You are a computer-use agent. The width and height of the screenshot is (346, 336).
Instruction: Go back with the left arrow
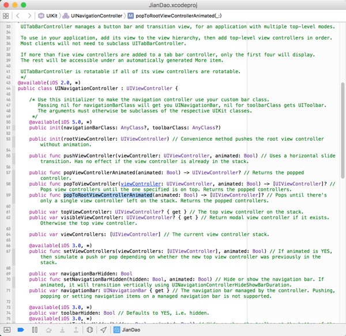pyautogui.click(x=18, y=16)
